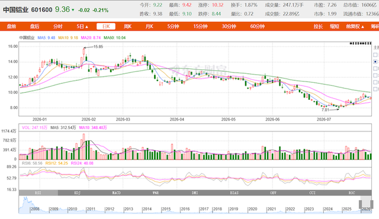
Task: Switch to the 分时 intraday view
Action: pyautogui.click(x=58, y=26)
